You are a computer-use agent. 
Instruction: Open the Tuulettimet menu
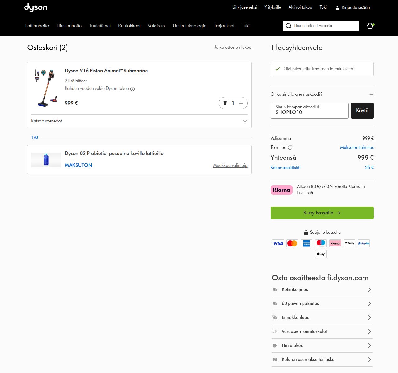tap(100, 26)
